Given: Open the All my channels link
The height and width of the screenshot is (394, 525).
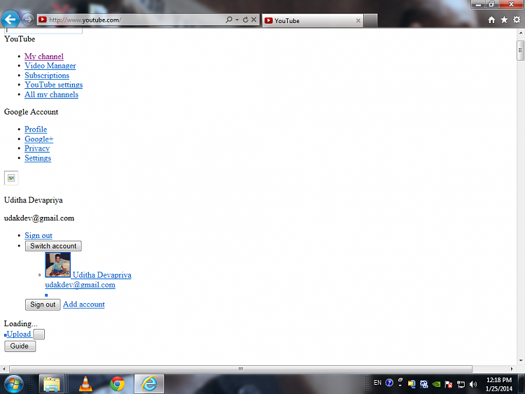Looking at the screenshot, I should 51,94.
